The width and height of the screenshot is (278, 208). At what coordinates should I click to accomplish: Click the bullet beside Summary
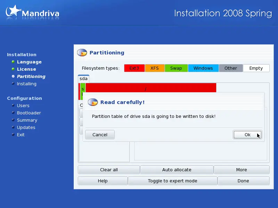(13, 120)
